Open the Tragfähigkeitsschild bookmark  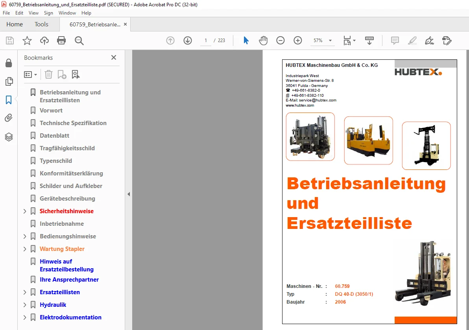click(x=67, y=148)
